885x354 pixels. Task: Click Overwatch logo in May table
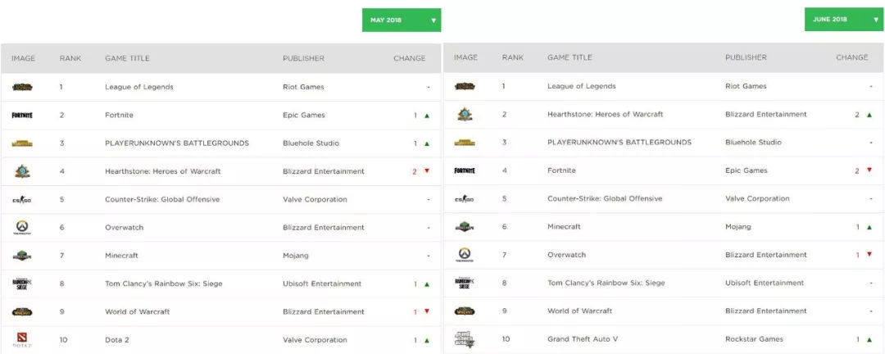(x=23, y=228)
